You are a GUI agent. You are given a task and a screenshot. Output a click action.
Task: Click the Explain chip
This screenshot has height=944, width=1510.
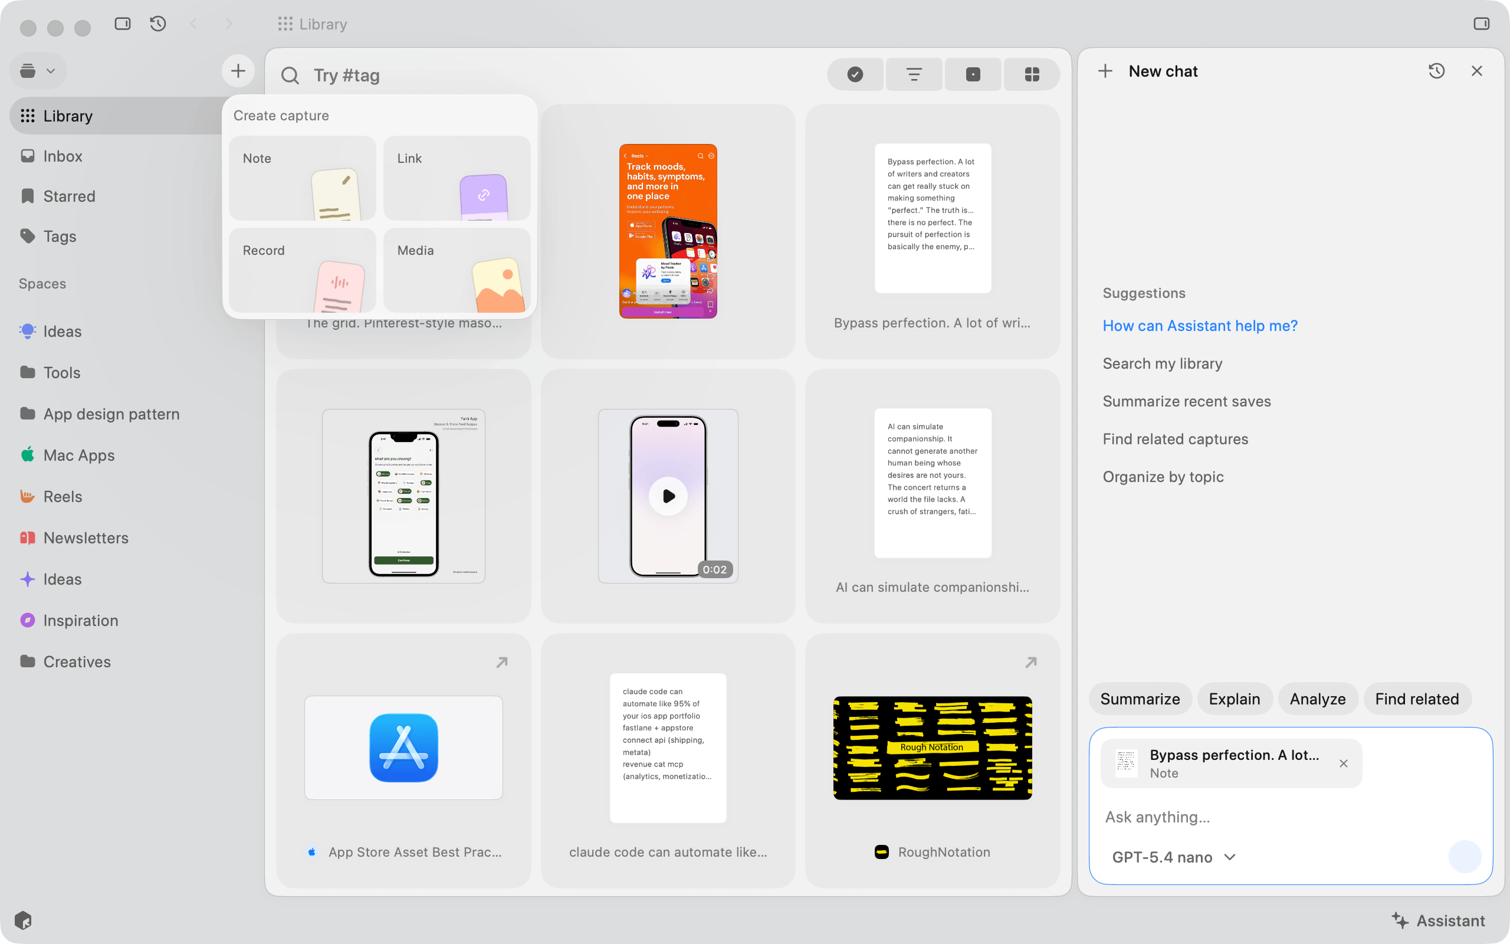1234,699
